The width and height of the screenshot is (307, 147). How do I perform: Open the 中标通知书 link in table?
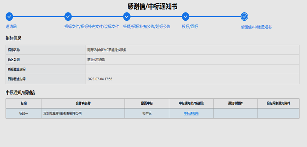click(191, 114)
